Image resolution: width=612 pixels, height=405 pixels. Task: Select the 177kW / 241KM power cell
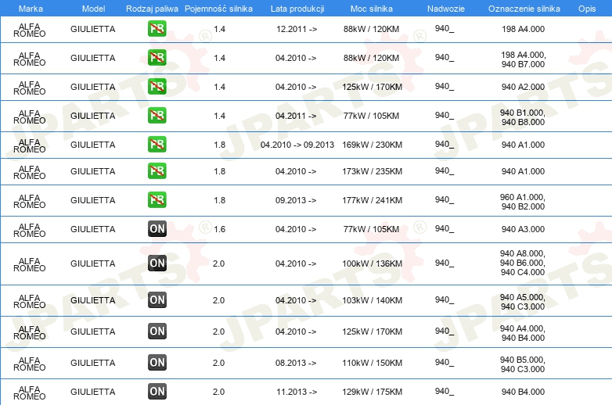pyautogui.click(x=372, y=200)
